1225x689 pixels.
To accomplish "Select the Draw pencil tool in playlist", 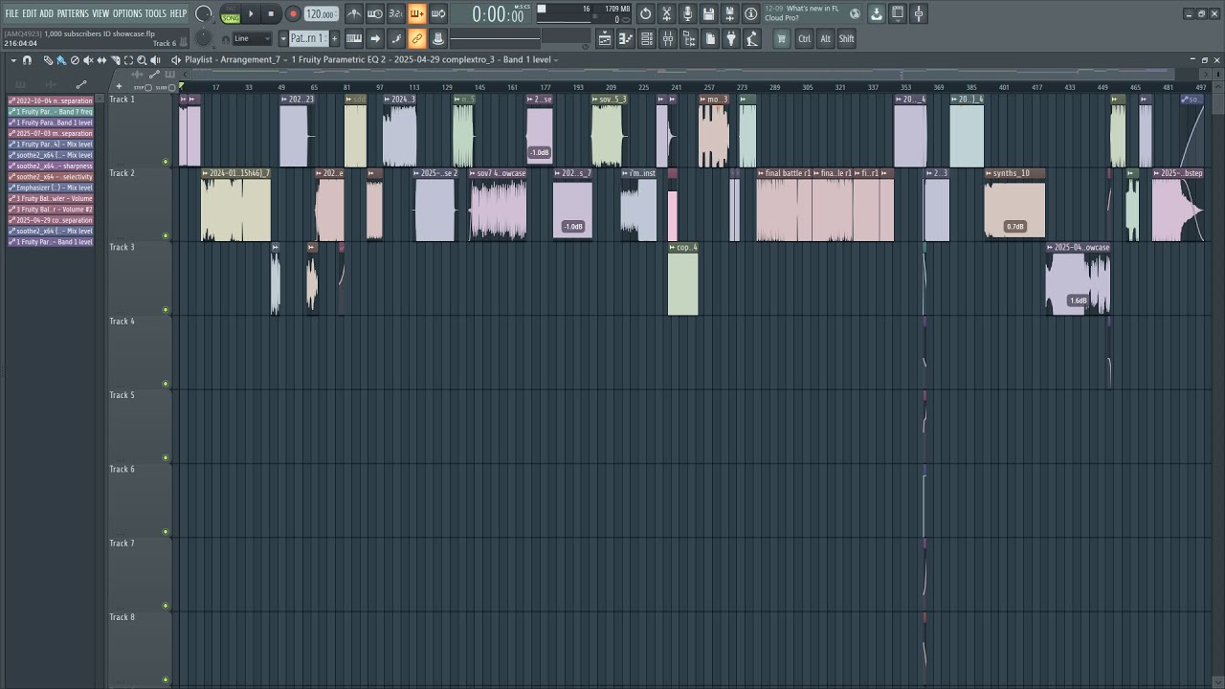I will click(x=48, y=60).
